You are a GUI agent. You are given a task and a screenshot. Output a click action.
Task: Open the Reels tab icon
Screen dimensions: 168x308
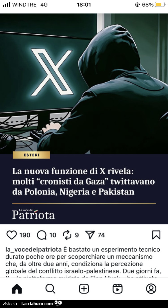[117, 289]
